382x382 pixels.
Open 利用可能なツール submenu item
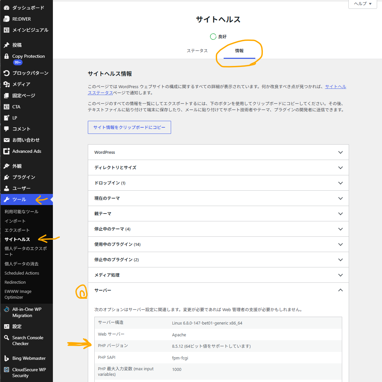(x=22, y=212)
